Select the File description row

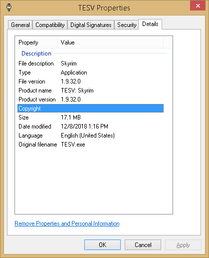(x=90, y=63)
